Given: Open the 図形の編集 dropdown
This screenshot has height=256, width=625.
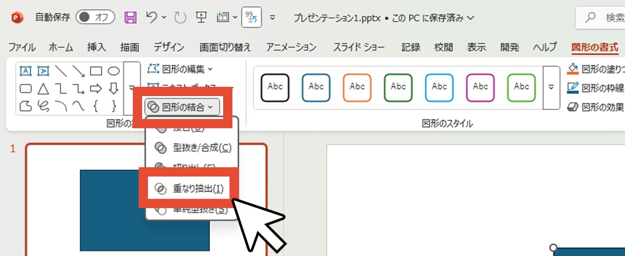Looking at the screenshot, I should click(180, 69).
